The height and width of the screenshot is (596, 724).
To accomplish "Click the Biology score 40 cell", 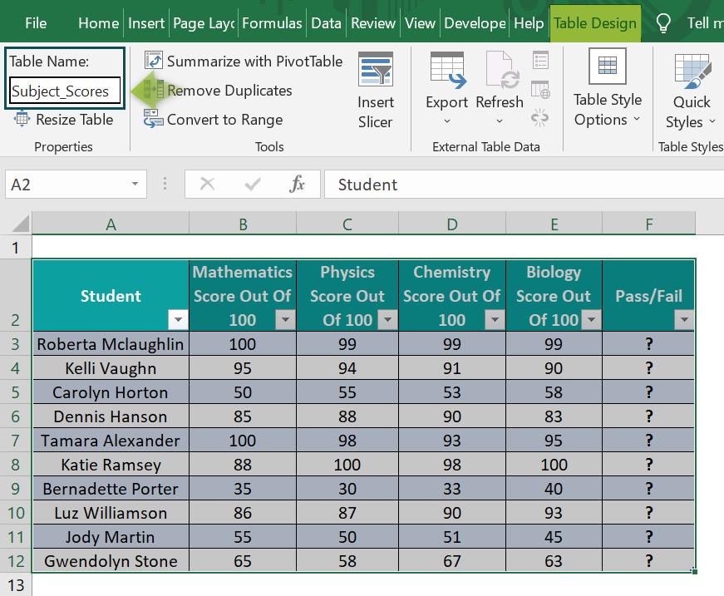I will (x=554, y=489).
